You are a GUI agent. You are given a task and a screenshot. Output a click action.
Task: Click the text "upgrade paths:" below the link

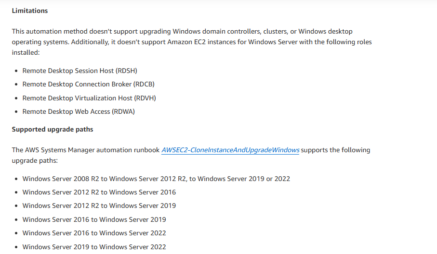point(34,160)
